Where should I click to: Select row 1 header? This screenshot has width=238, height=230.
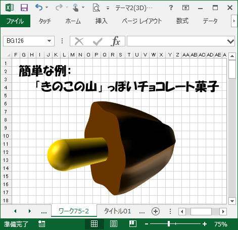pos(6,64)
